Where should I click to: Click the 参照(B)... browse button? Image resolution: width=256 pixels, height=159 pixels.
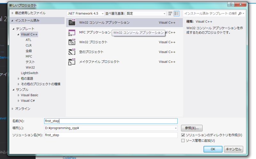coord(192,128)
